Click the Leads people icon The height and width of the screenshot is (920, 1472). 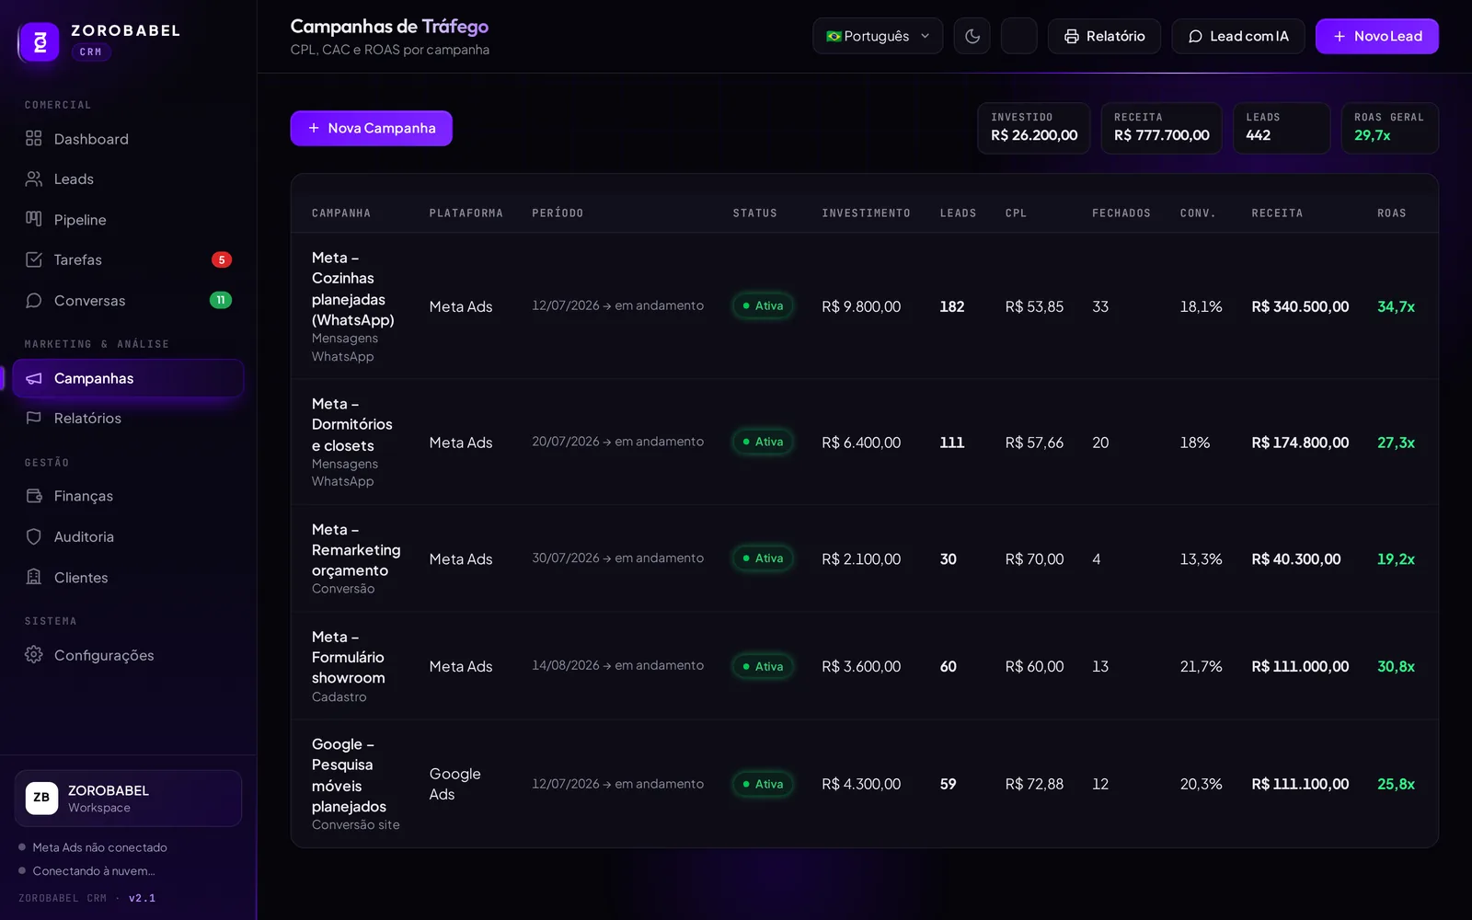coord(34,178)
